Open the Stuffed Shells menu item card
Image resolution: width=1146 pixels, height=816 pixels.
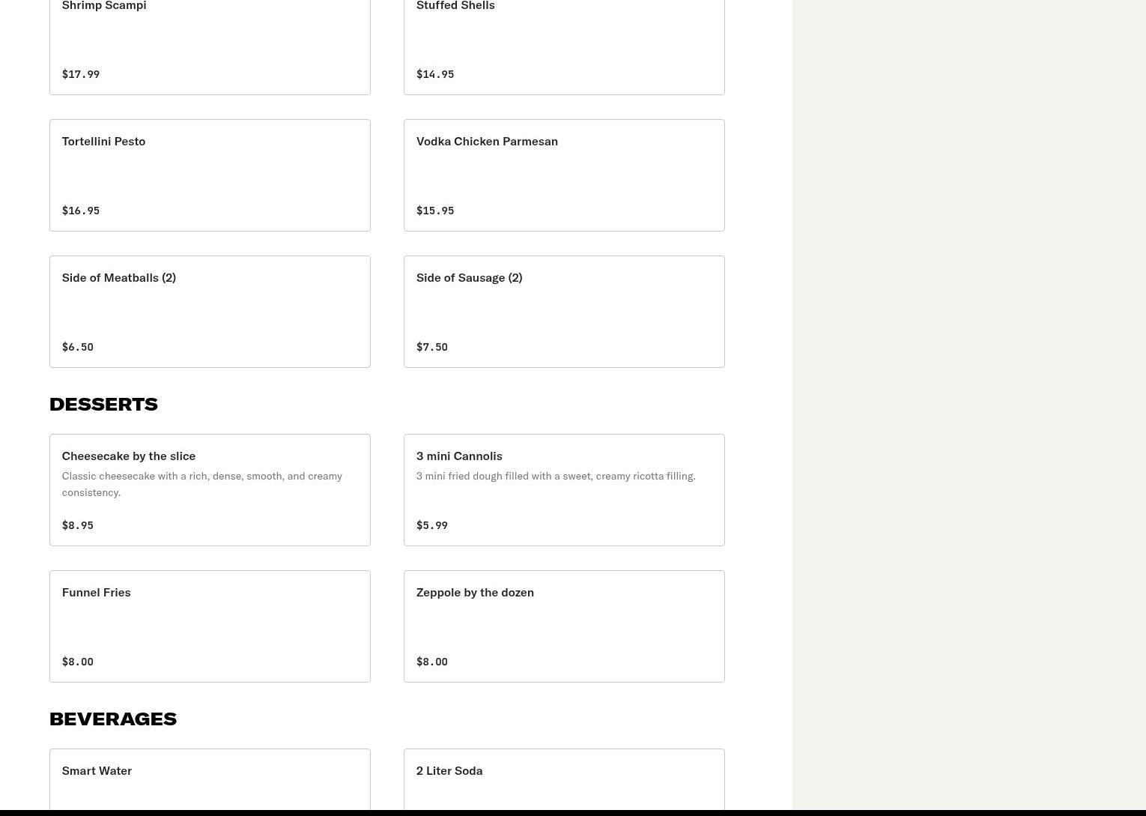tap(564, 47)
